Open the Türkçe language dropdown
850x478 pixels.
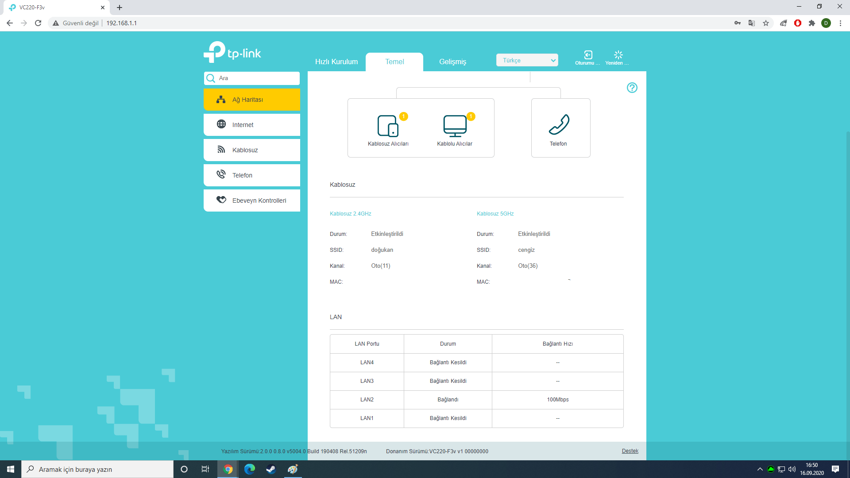[527, 60]
